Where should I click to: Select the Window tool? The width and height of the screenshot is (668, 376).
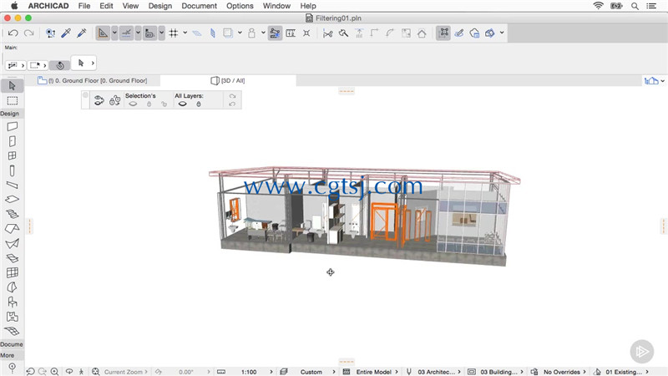(x=12, y=155)
